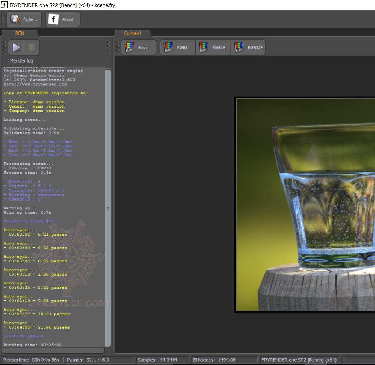Click the 'IBL map : 20318' log line
Viewport: 375px width, 365px height.
pos(27,168)
